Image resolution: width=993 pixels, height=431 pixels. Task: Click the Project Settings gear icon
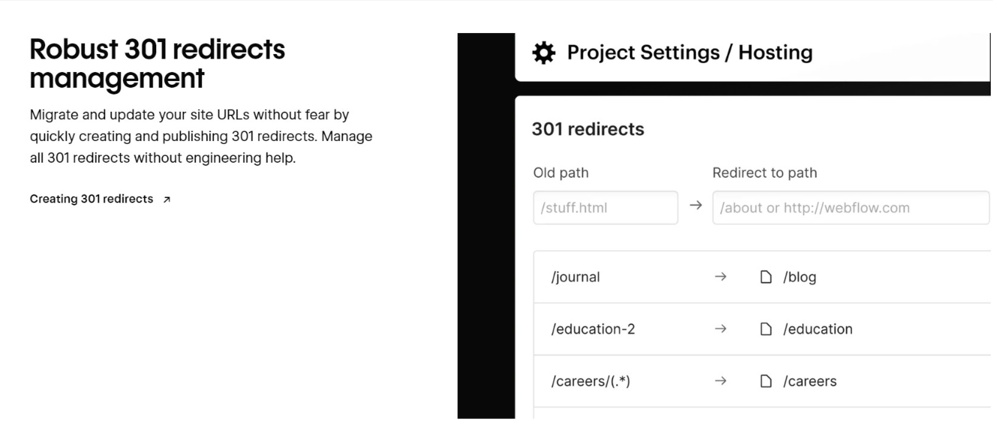point(543,53)
